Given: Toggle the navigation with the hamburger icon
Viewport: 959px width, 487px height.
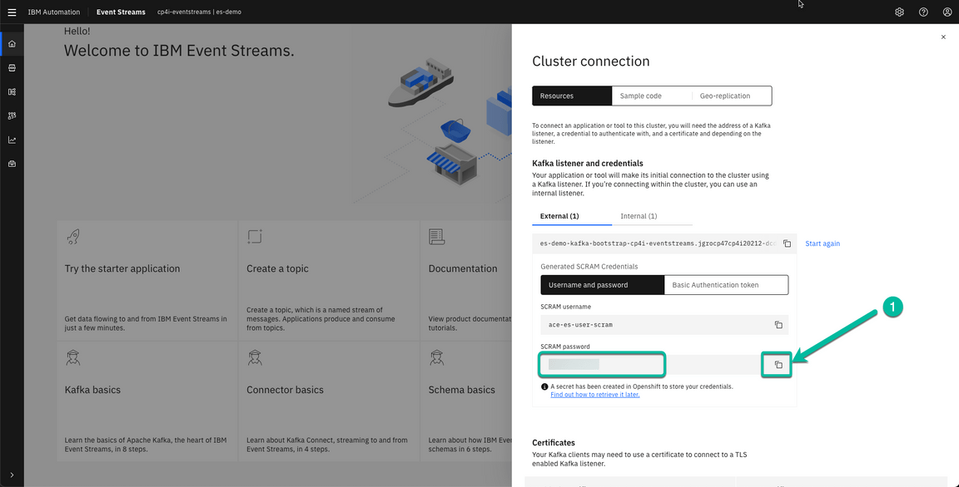Looking at the screenshot, I should (x=11, y=12).
